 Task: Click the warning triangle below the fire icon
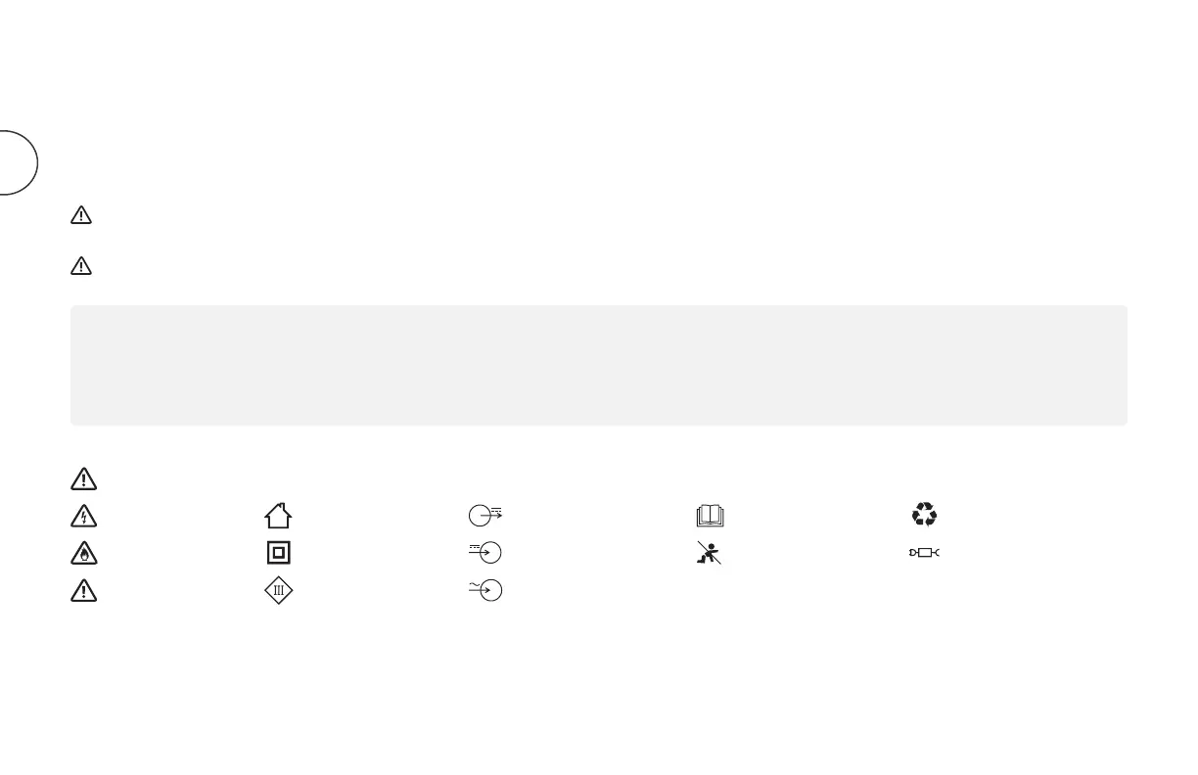[x=83, y=590]
